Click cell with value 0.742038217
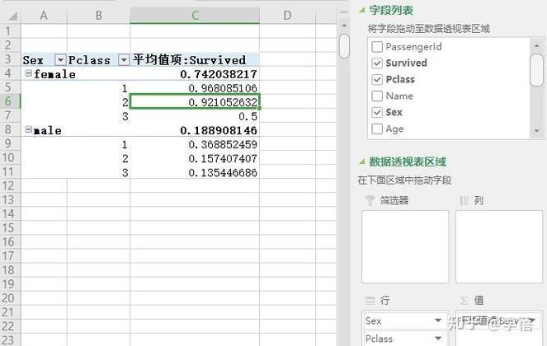The image size is (547, 346). pos(195,73)
